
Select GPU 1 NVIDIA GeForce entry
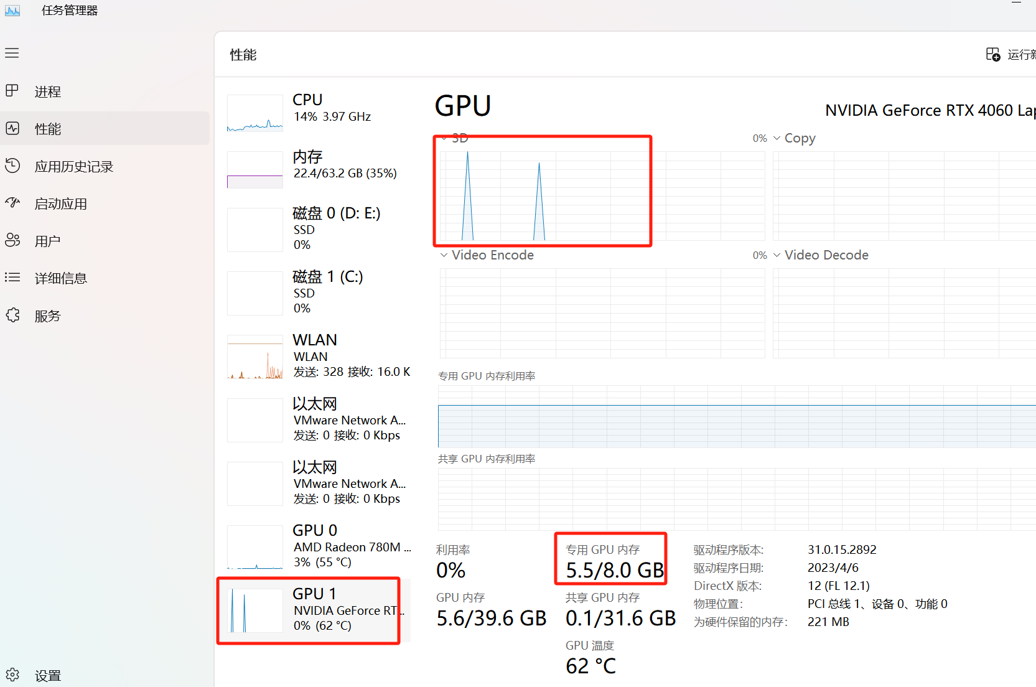coord(319,610)
